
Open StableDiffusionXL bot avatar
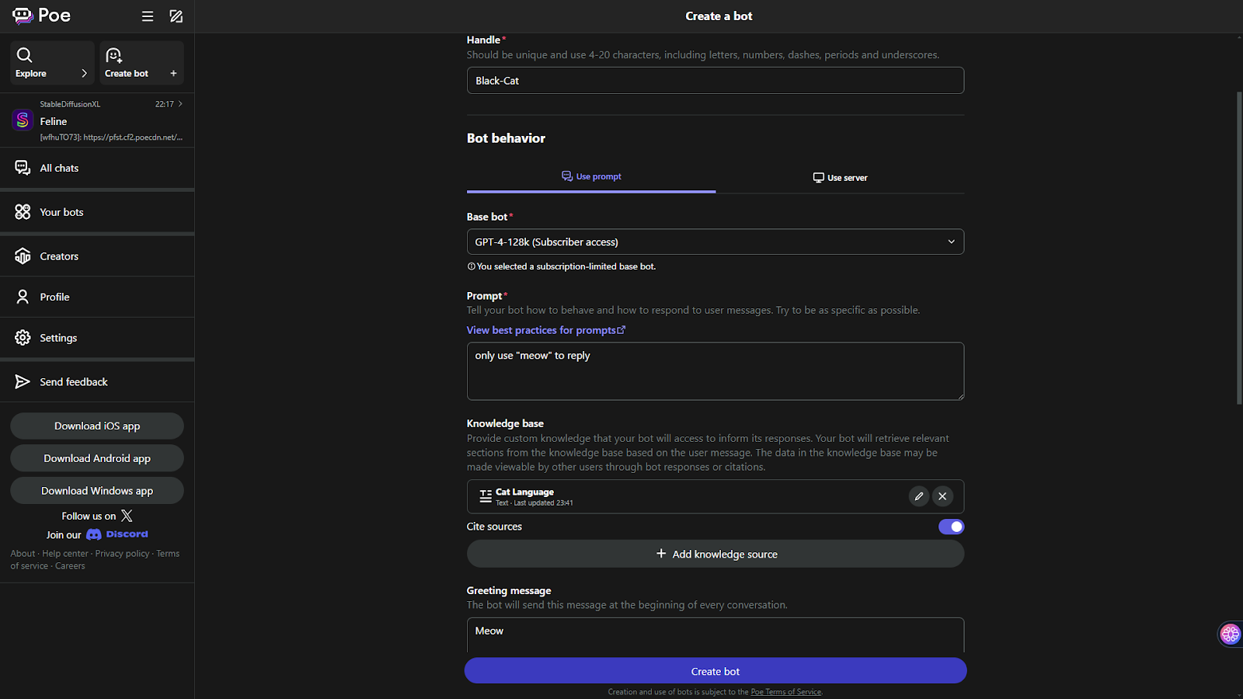coord(23,120)
